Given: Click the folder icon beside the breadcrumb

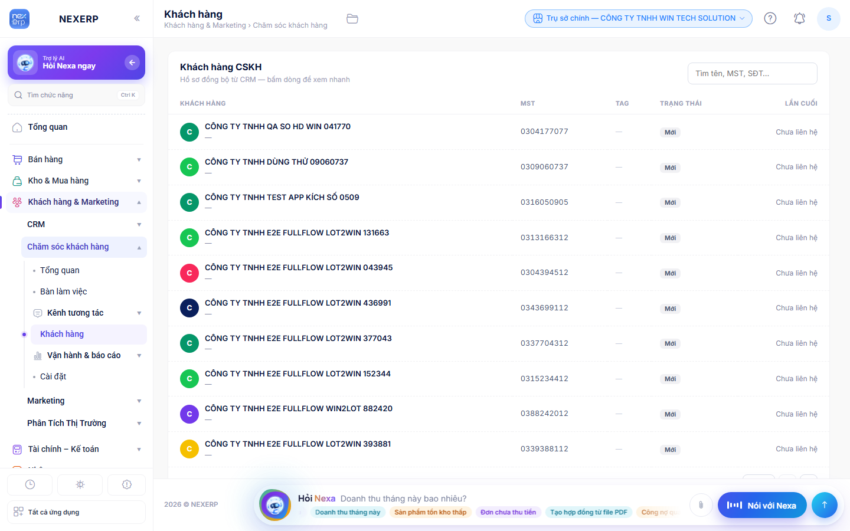Looking at the screenshot, I should click(x=352, y=19).
